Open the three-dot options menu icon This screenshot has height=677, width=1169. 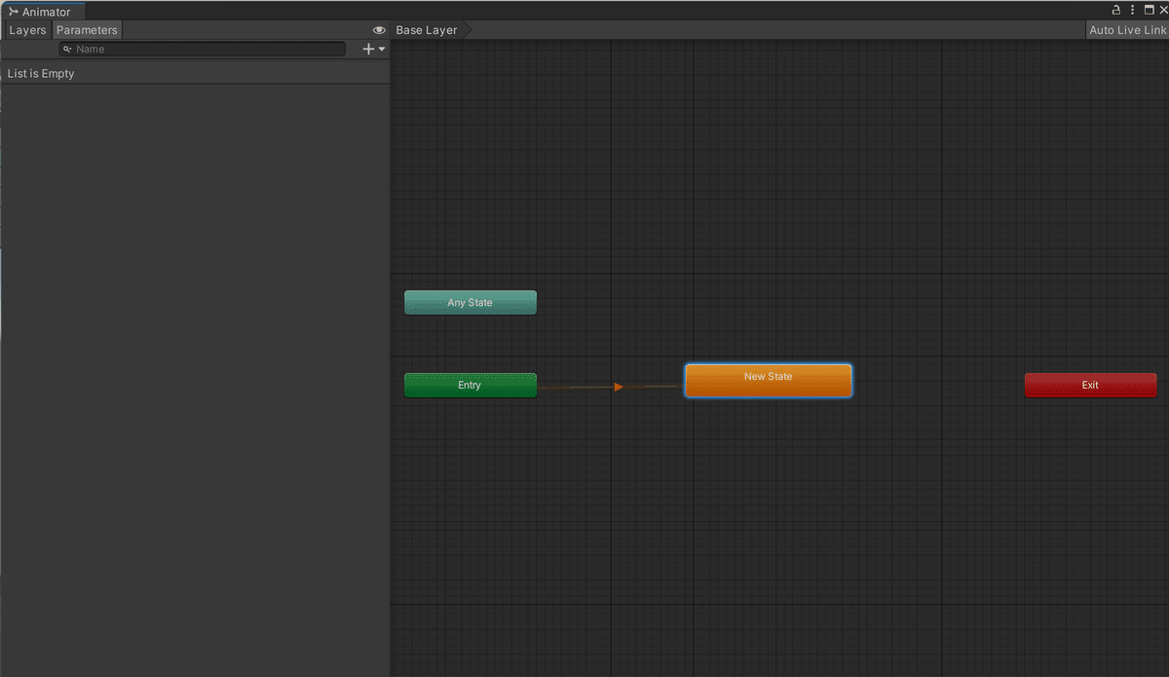[1132, 10]
